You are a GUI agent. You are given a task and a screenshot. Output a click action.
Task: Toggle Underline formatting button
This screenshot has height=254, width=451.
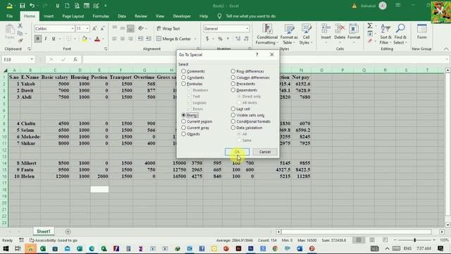(x=54, y=39)
